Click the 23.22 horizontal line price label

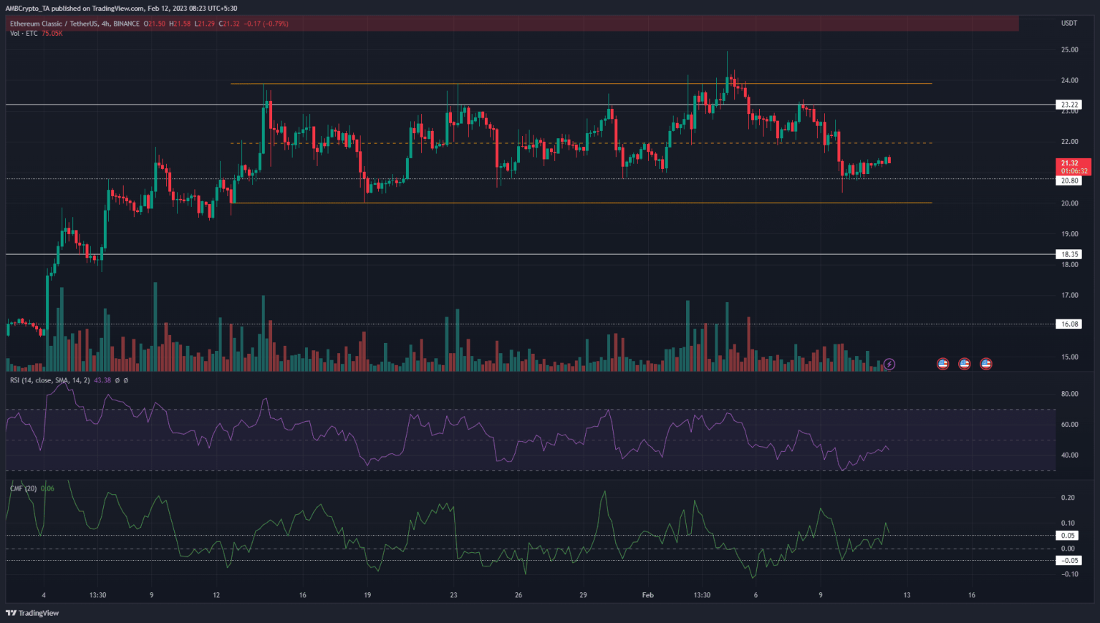coord(1069,105)
